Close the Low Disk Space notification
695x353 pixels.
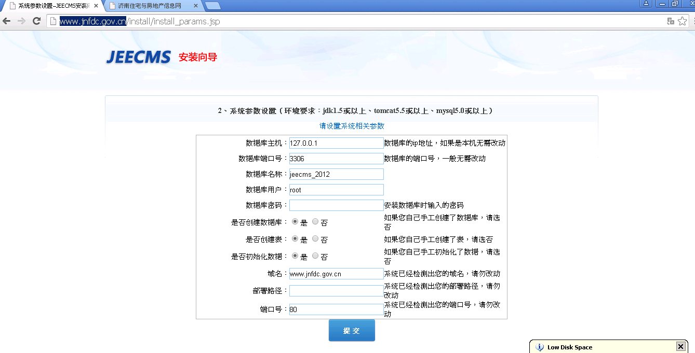click(680, 347)
